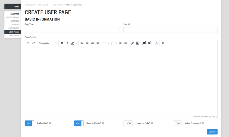This screenshot has width=229, height=137.
Task: Focus the Page Title input field
Action: tap(72, 30)
